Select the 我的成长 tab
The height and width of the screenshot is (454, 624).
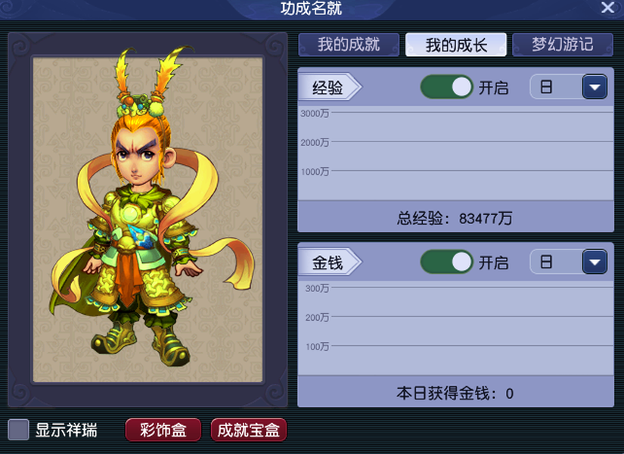coord(456,45)
